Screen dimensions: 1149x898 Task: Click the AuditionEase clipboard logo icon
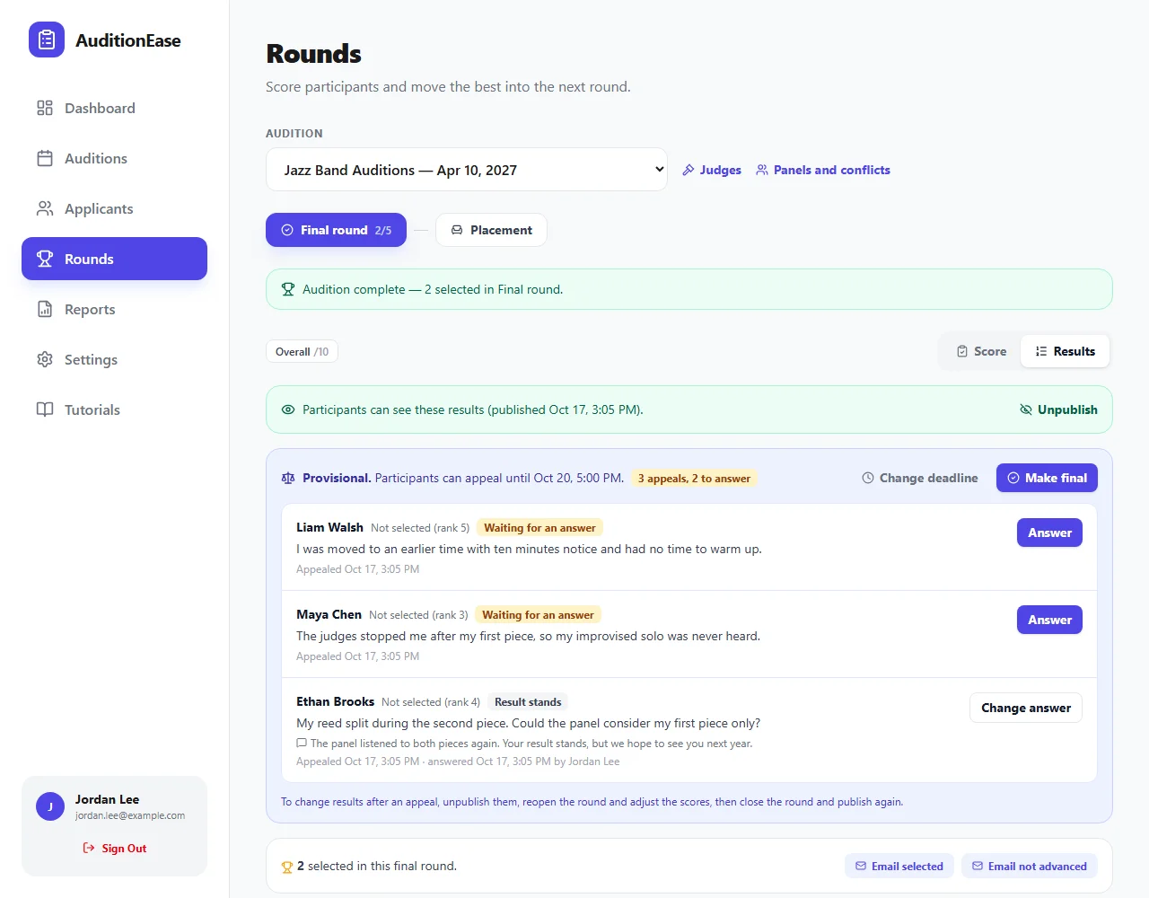point(47,40)
